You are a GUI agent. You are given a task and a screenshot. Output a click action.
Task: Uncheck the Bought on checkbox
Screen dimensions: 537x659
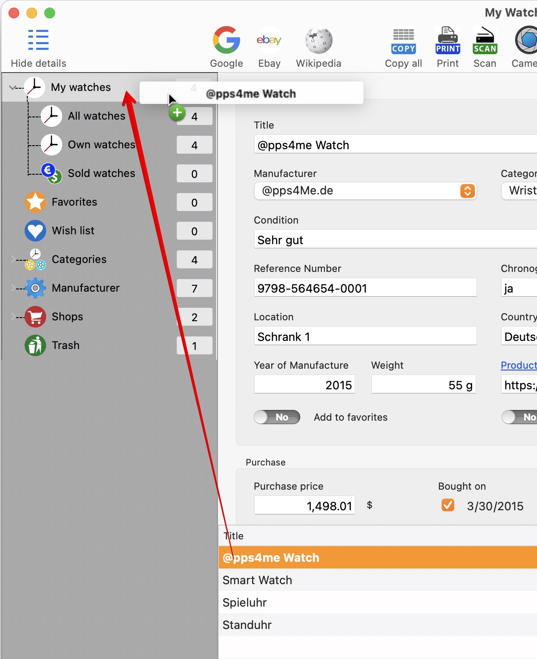click(x=448, y=505)
